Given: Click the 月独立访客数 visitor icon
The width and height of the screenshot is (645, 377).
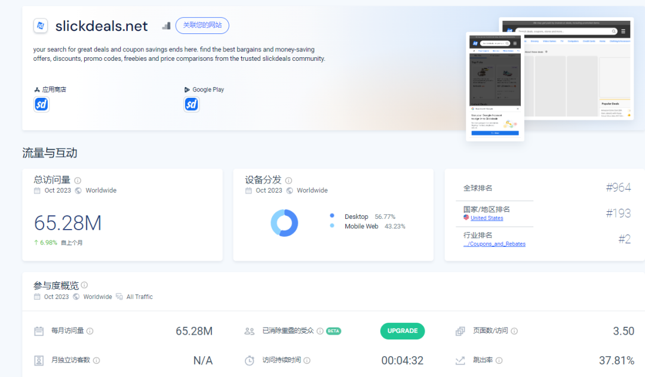Looking at the screenshot, I should 39,360.
